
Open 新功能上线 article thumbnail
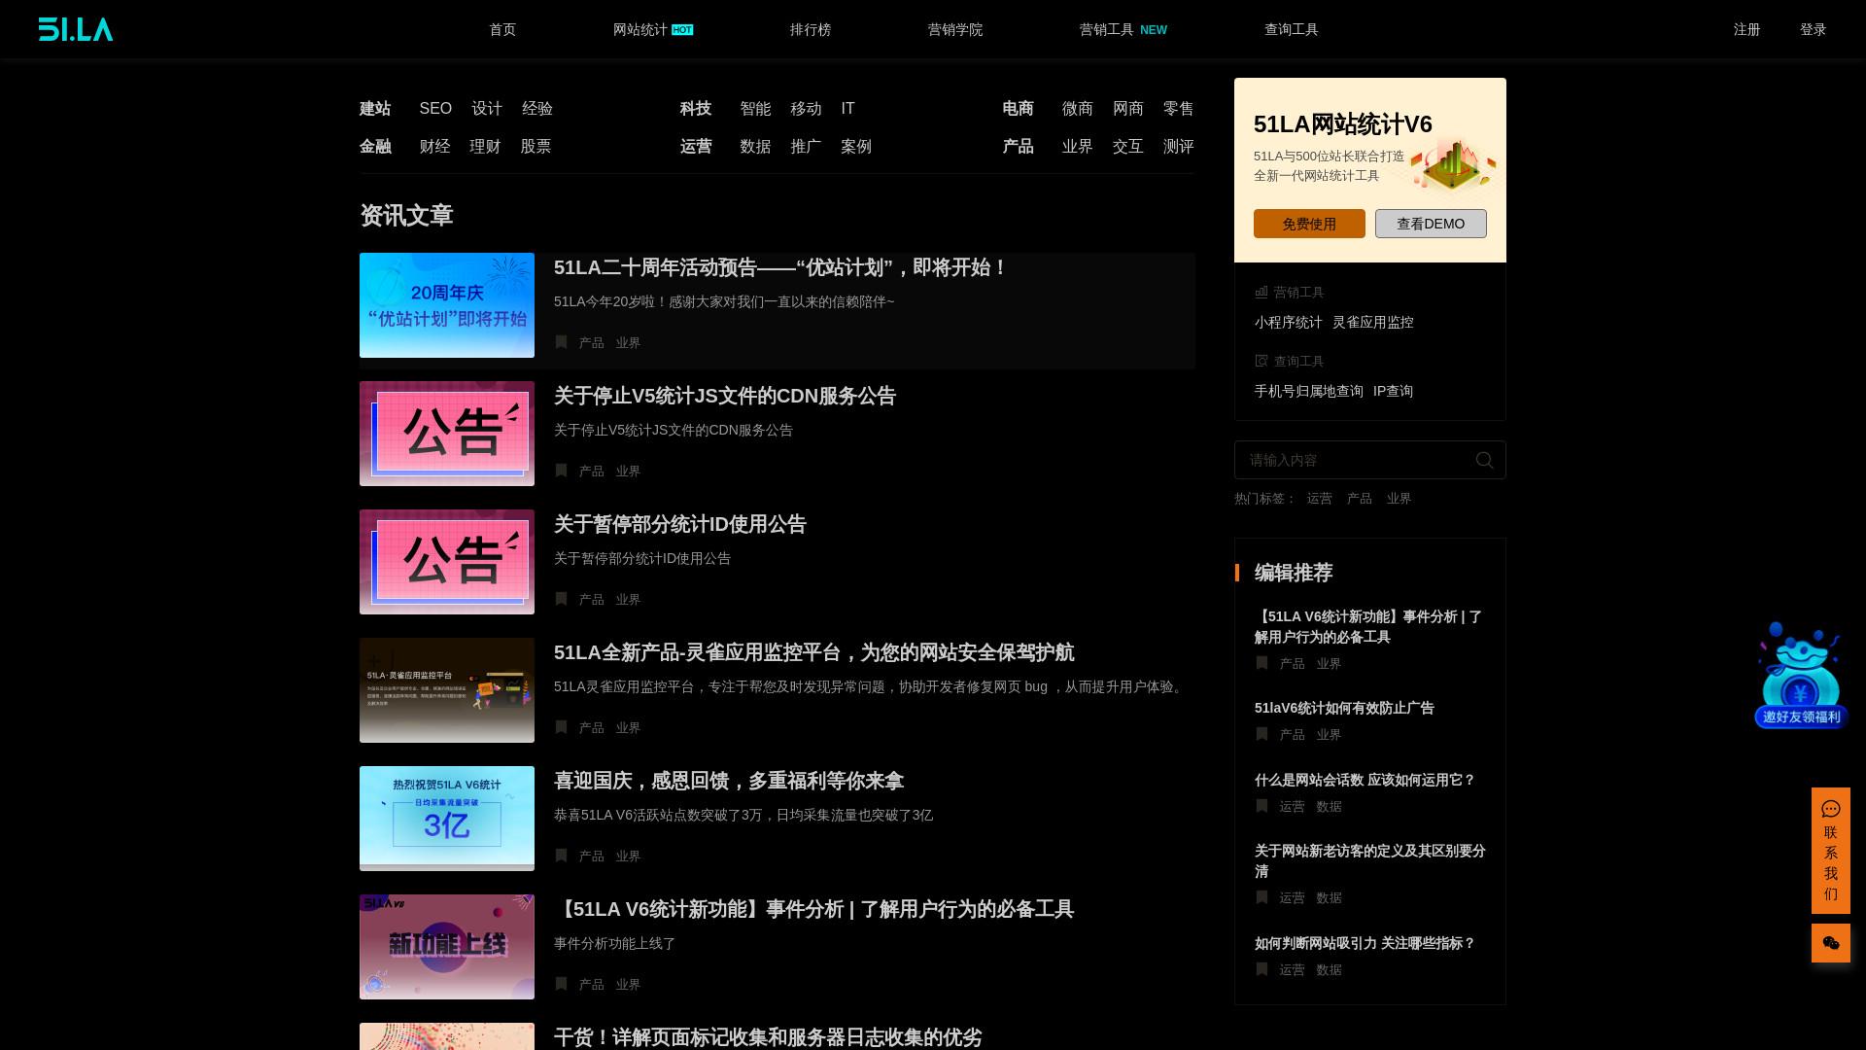[x=447, y=947]
